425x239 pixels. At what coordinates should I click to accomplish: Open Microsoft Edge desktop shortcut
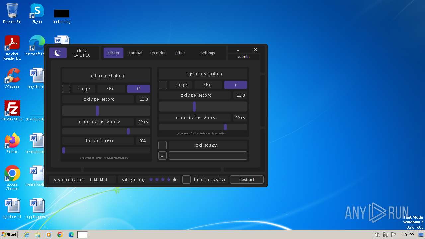37,45
